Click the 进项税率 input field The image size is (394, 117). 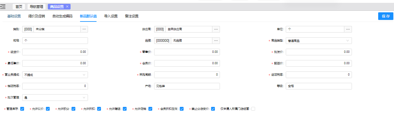[x=319, y=75]
